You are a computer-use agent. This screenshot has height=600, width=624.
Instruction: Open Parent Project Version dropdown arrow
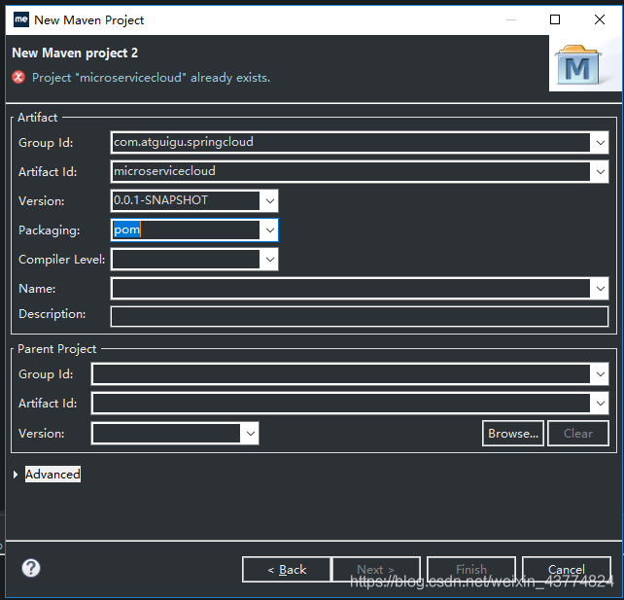(x=251, y=433)
